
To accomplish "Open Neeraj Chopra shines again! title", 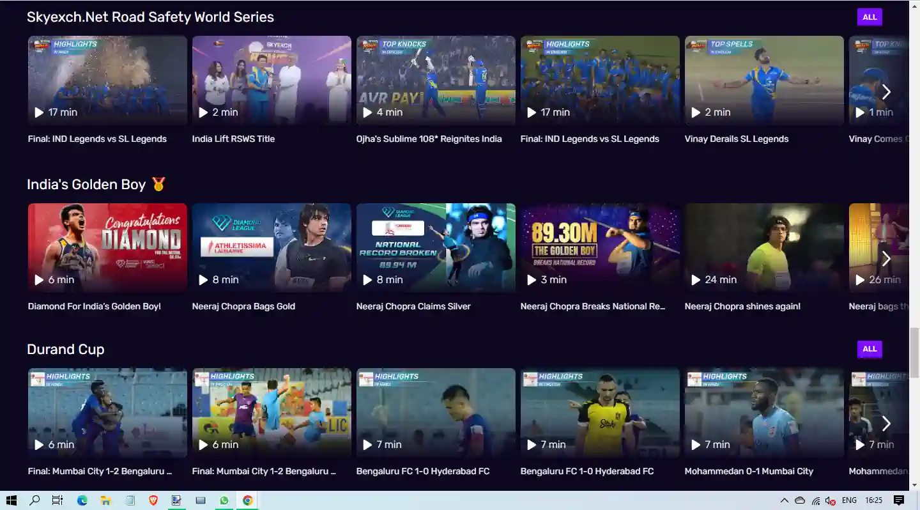I will click(x=742, y=306).
